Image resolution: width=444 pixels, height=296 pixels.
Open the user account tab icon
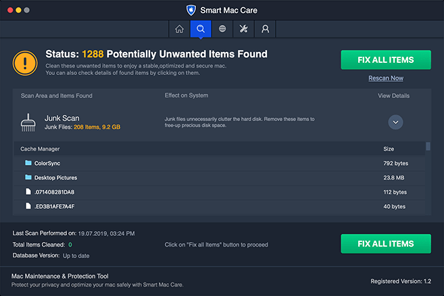[265, 29]
